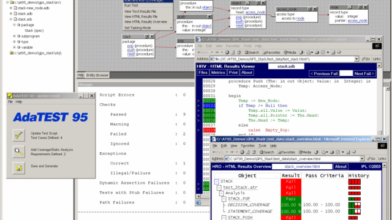The width and height of the screenshot is (392, 220).
Task: Open the Set Tasking Mode submenu
Action: [148, 28]
